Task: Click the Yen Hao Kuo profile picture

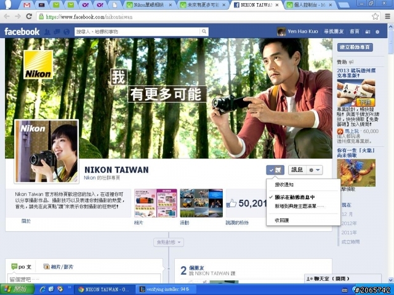Action: click(281, 31)
